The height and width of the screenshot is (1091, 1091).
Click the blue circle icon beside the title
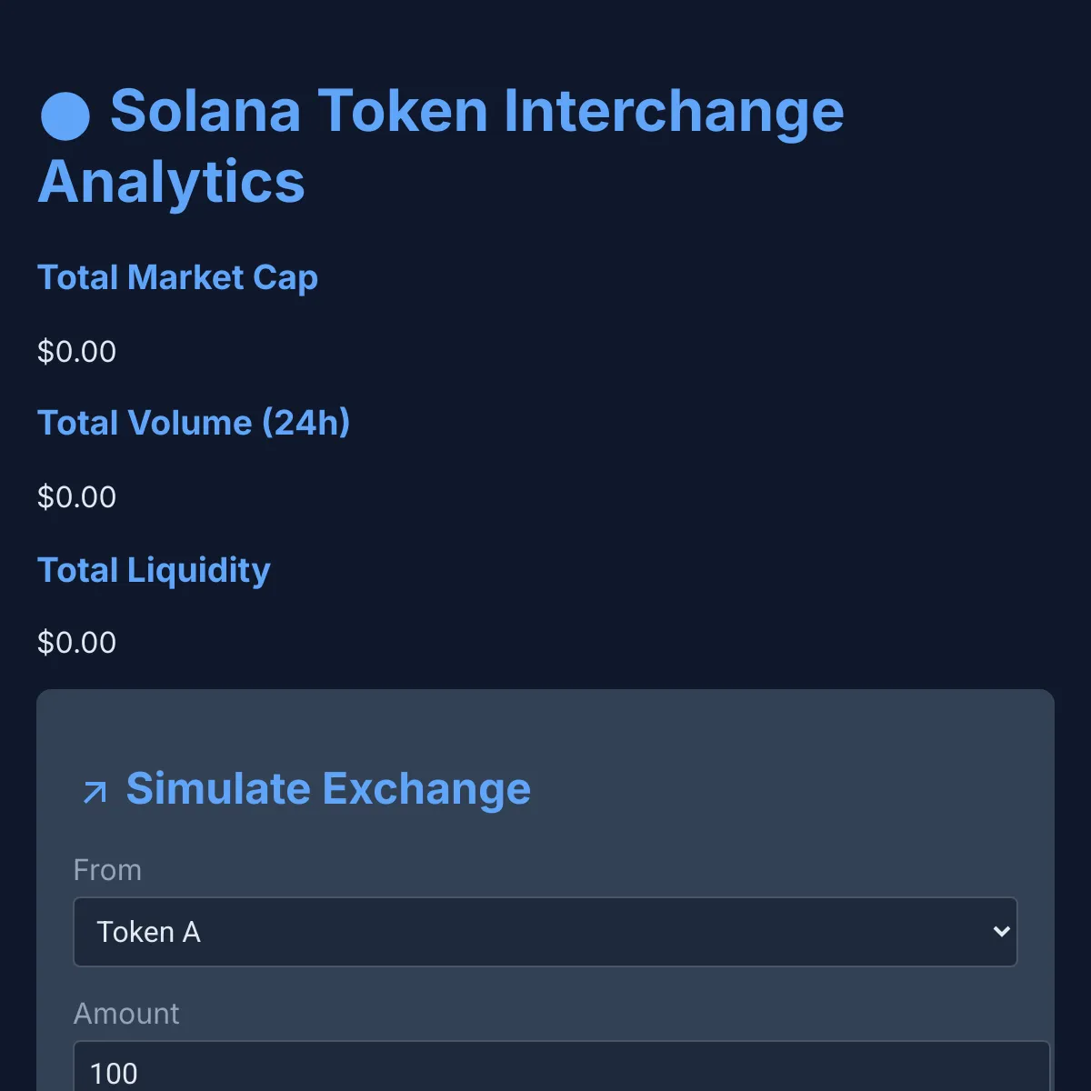point(65,115)
